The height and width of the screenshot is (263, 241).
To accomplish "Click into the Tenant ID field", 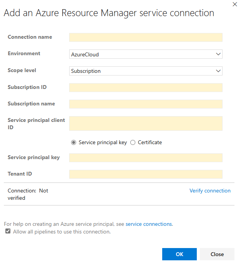I will pos(146,174).
